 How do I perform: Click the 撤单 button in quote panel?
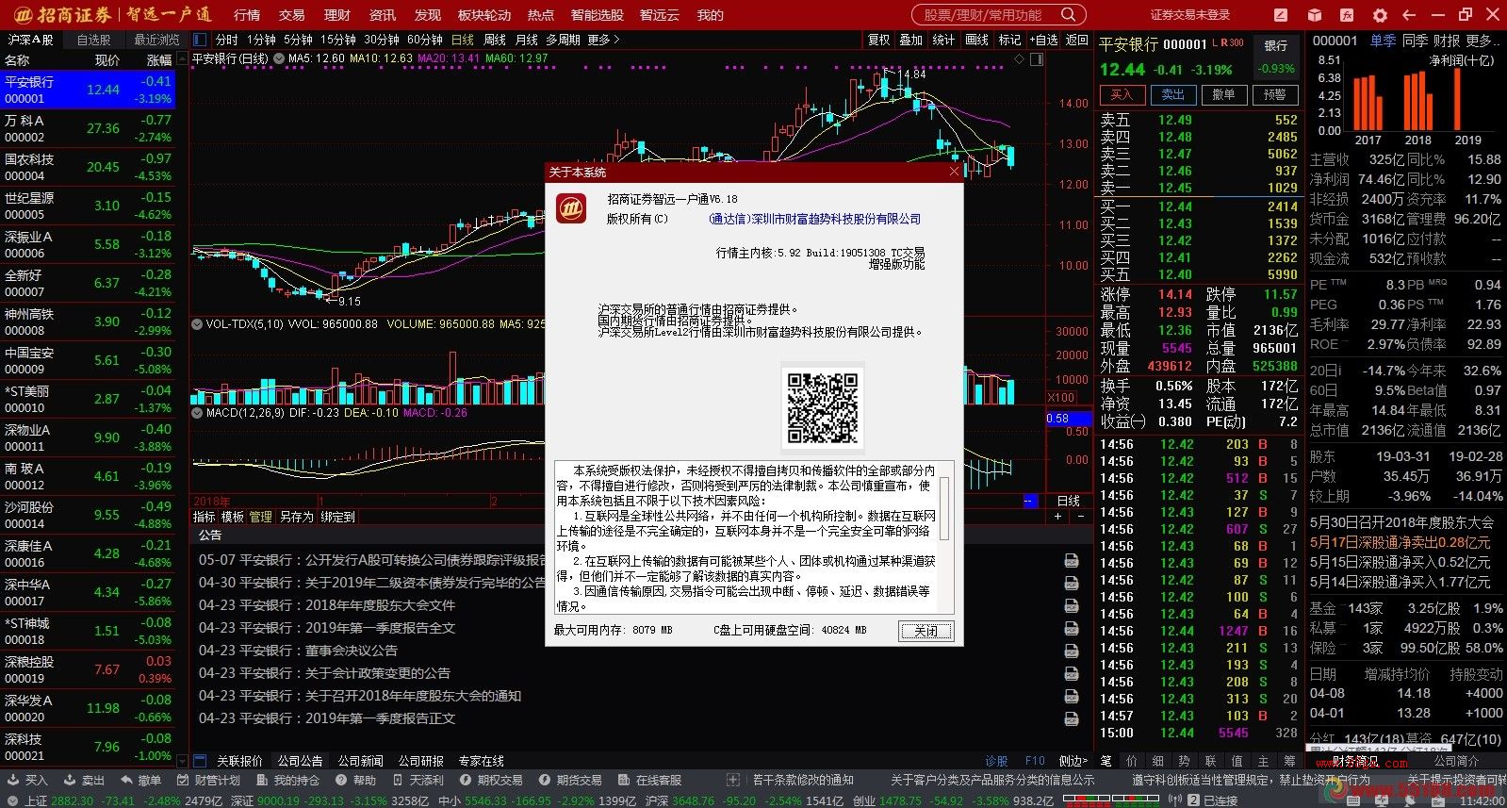(1223, 94)
